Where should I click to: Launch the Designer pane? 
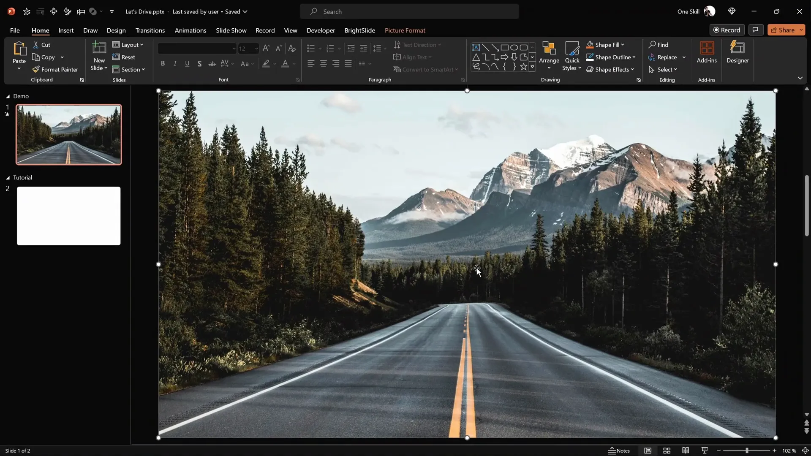click(x=738, y=52)
